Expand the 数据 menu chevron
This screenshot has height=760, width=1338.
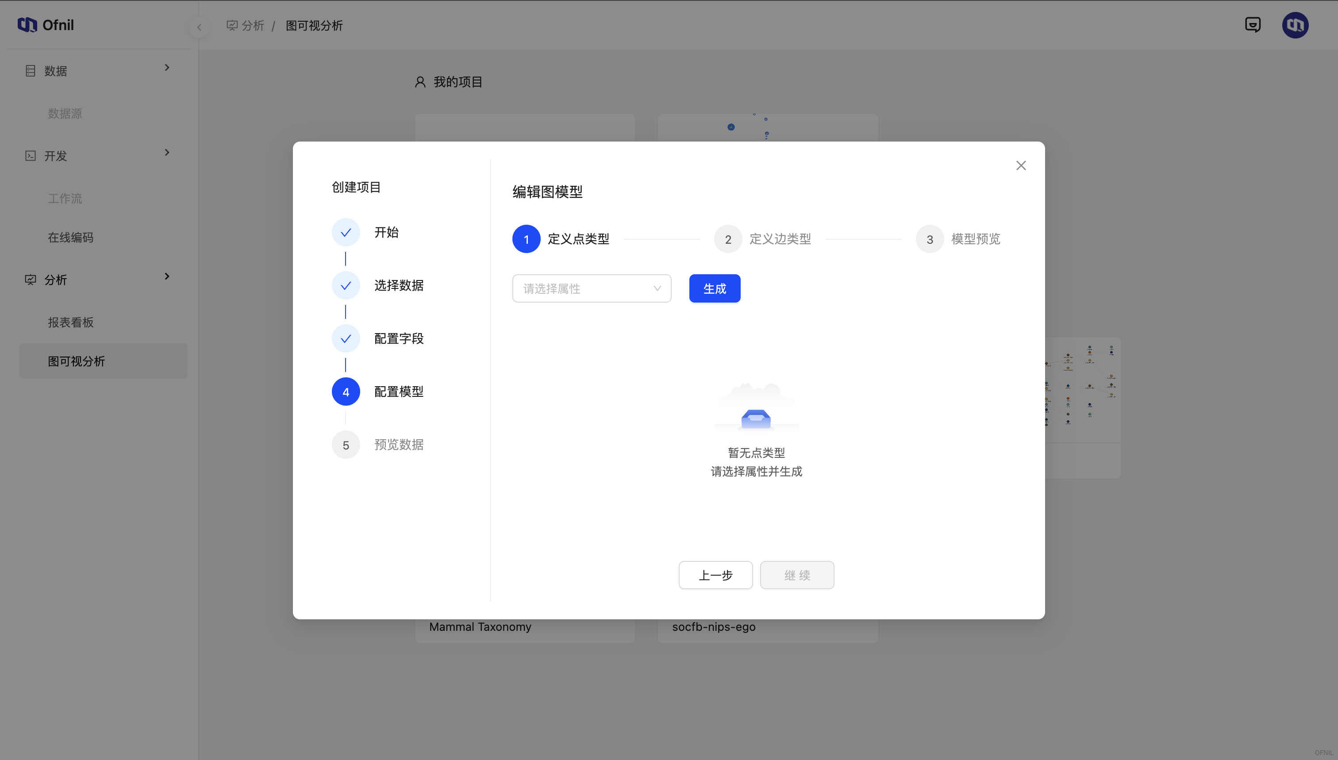click(x=167, y=67)
